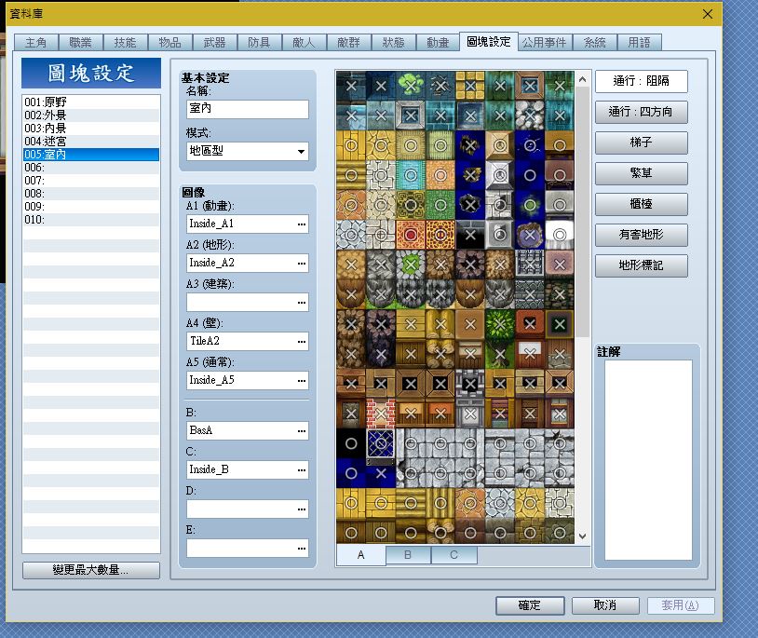
Task: Browse for the D tileset image
Action: pyautogui.click(x=302, y=509)
